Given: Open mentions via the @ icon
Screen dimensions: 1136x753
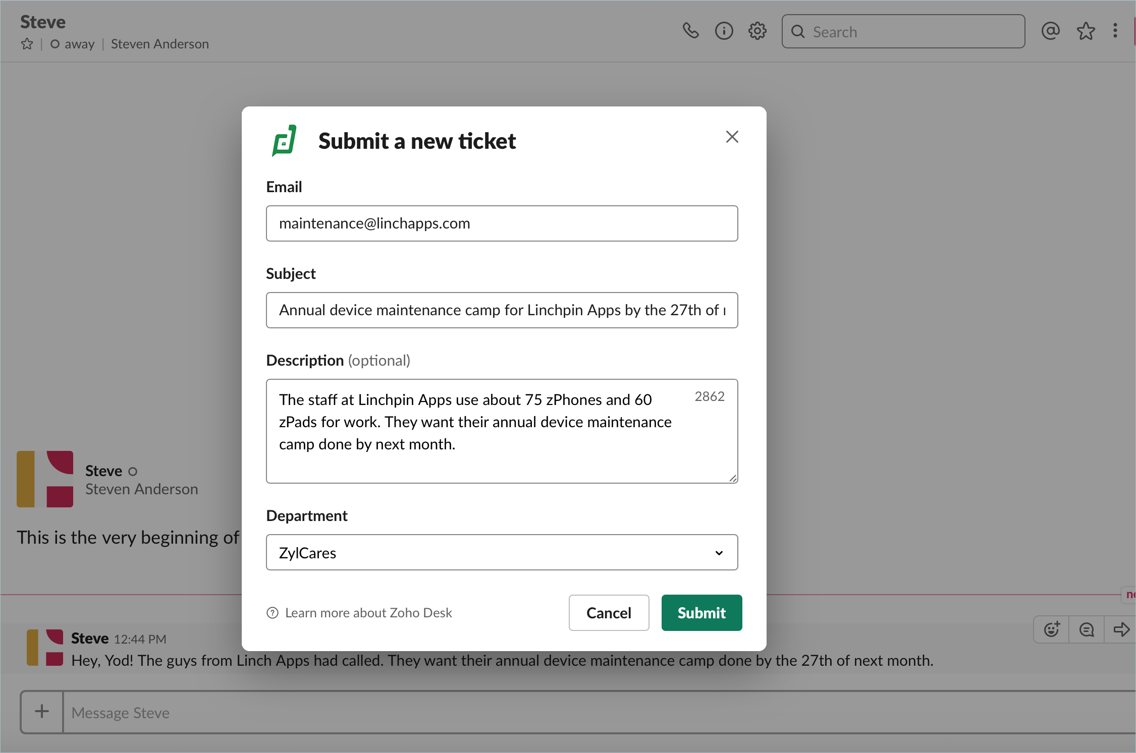Looking at the screenshot, I should click(1050, 31).
